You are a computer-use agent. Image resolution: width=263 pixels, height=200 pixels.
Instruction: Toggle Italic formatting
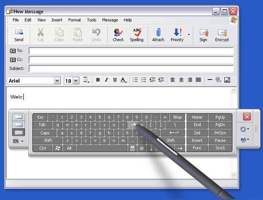click(x=106, y=80)
